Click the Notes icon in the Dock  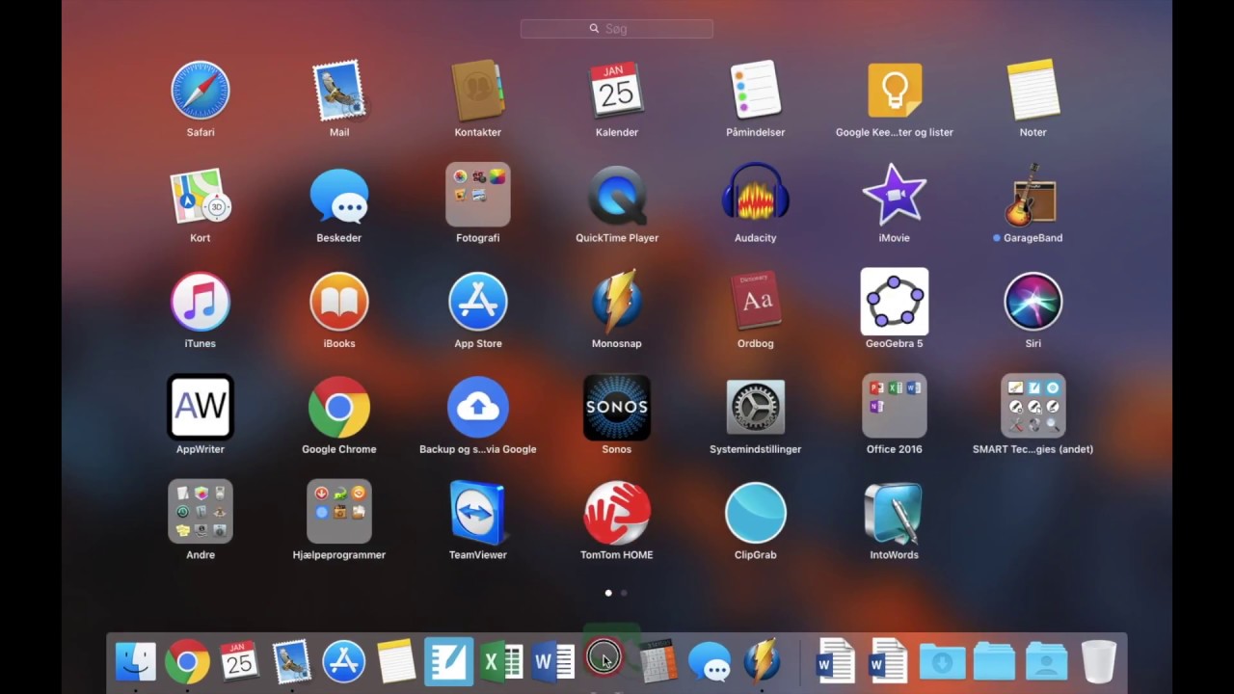tap(396, 662)
